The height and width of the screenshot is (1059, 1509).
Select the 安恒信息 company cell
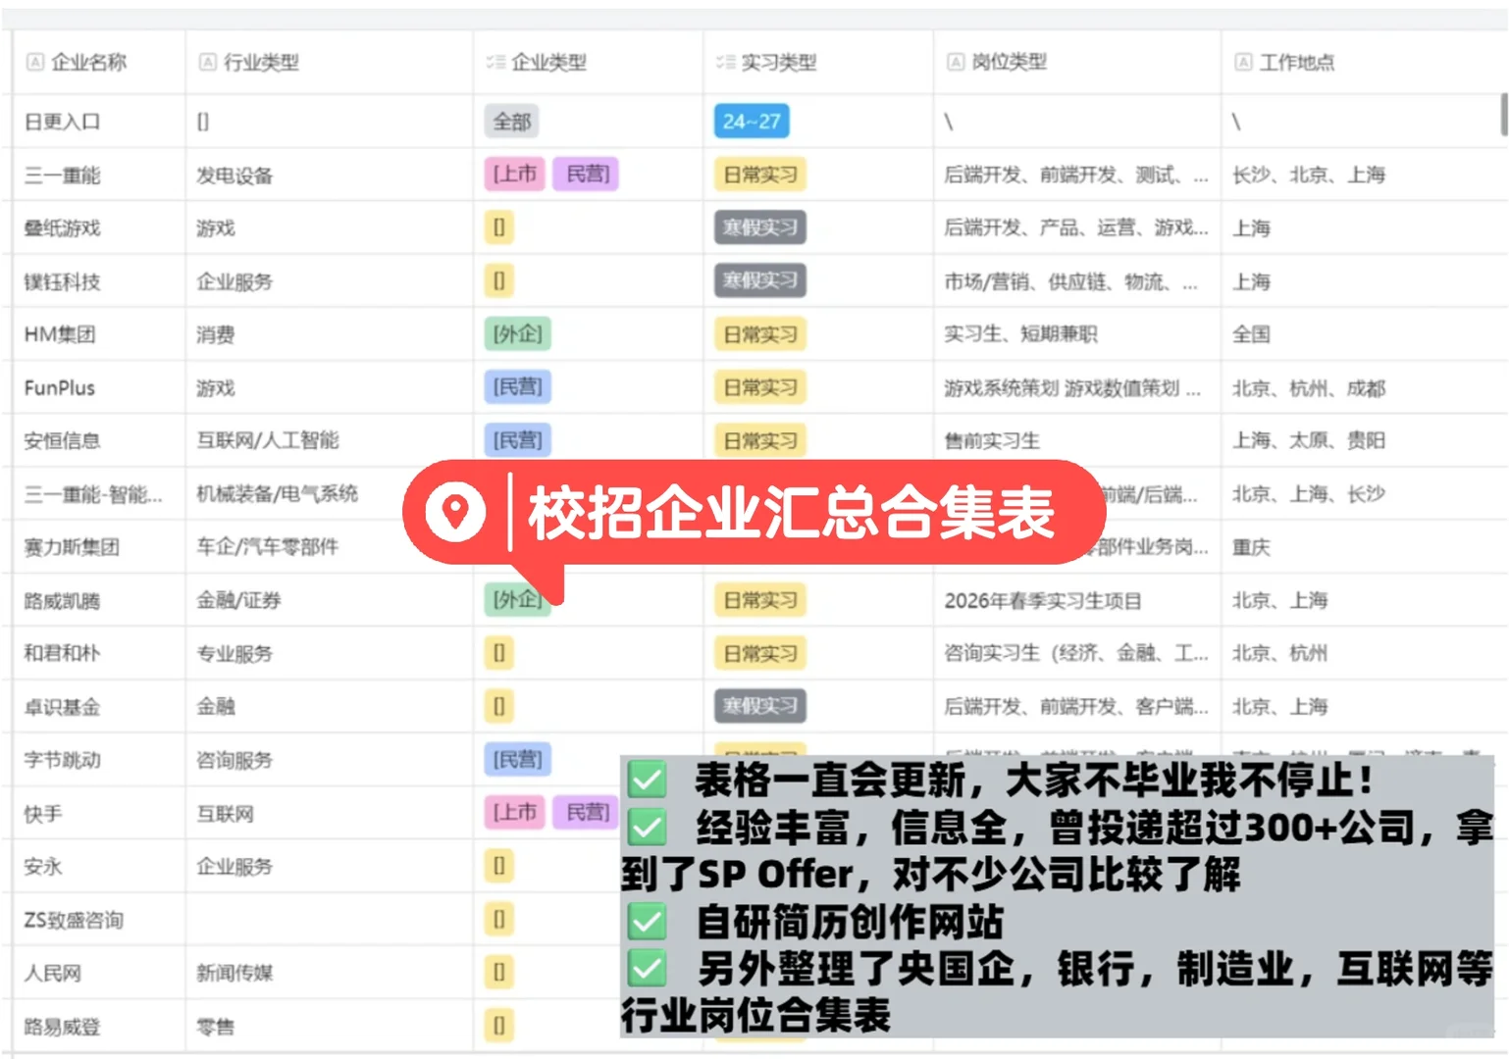click(99, 440)
